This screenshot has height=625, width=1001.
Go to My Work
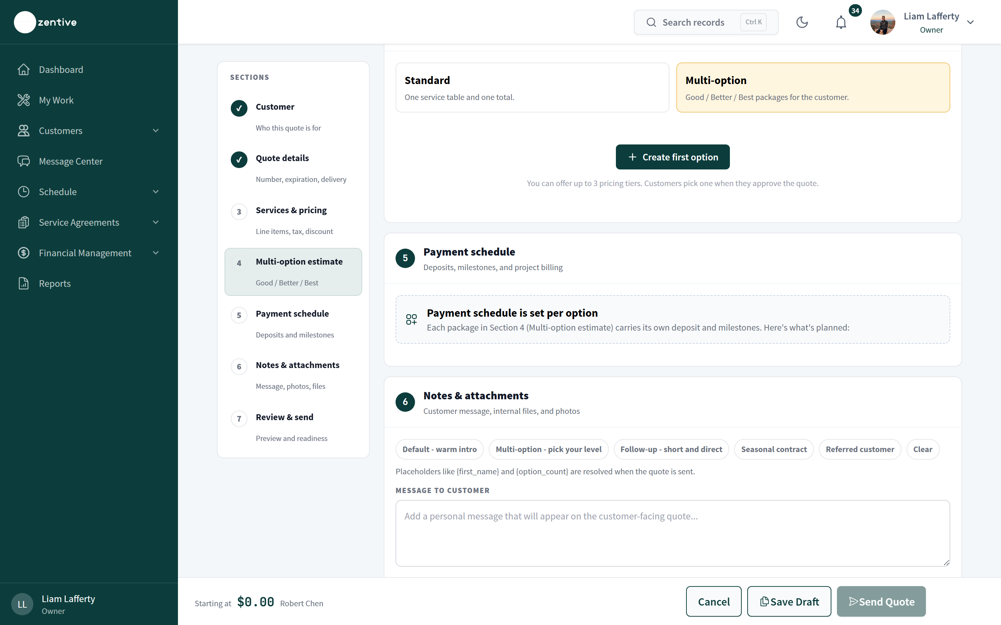point(89,100)
